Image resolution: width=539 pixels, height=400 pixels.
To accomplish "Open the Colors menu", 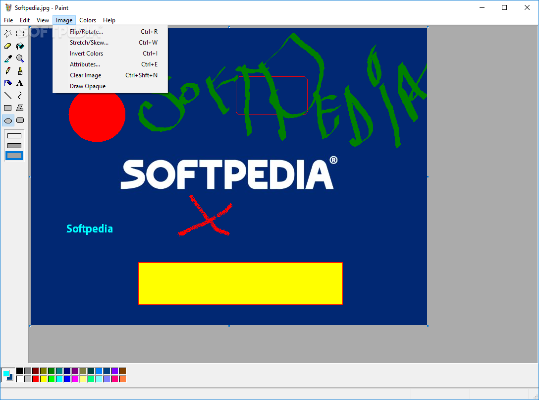I will (x=88, y=20).
